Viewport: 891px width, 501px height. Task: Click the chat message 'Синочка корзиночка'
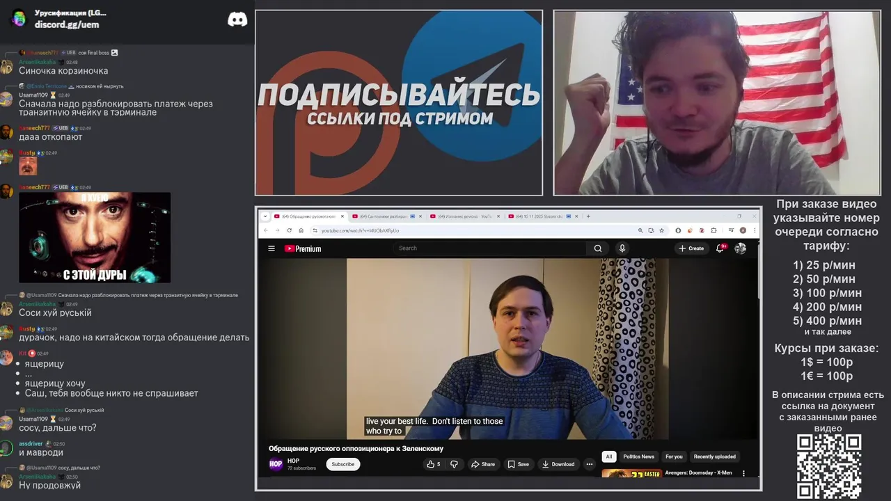pyautogui.click(x=63, y=71)
